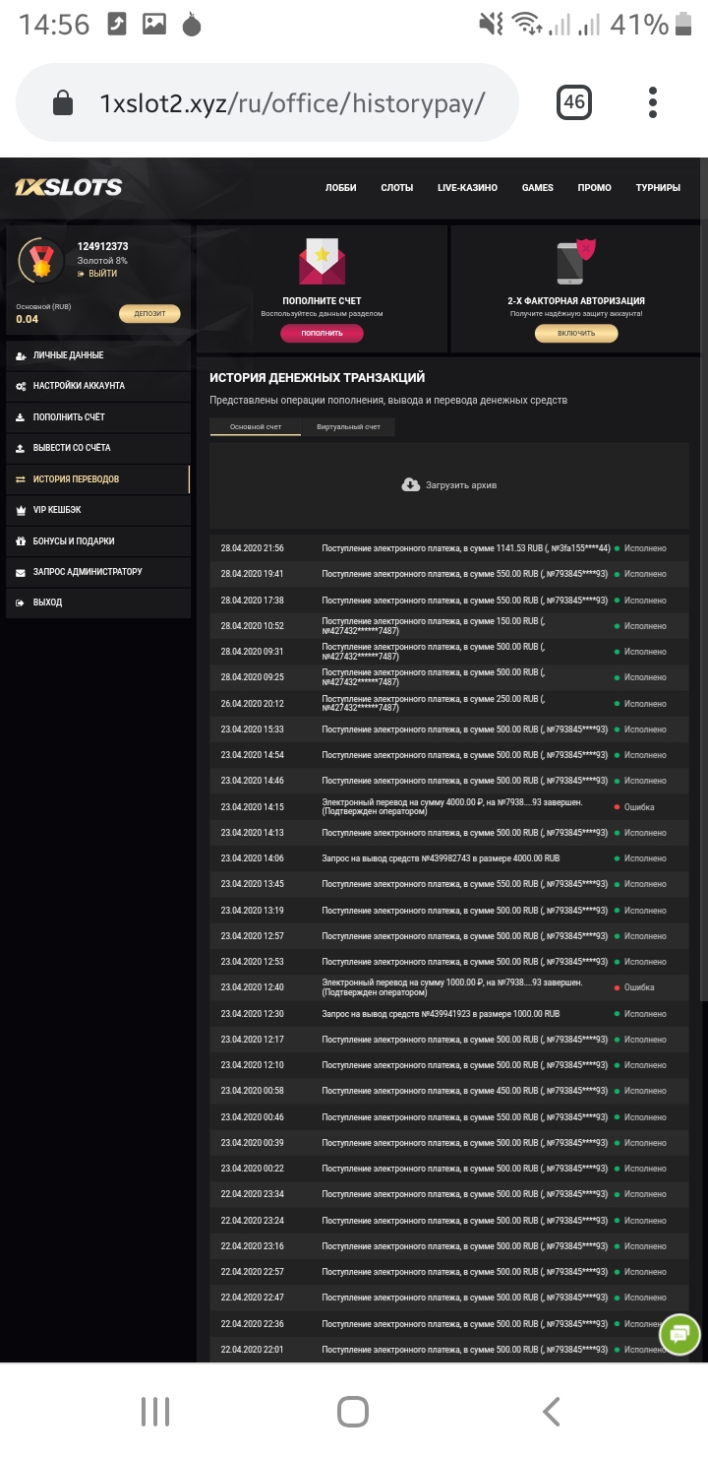Select the Личные данные profile icon
This screenshot has height=1457, width=708.
click(22, 355)
